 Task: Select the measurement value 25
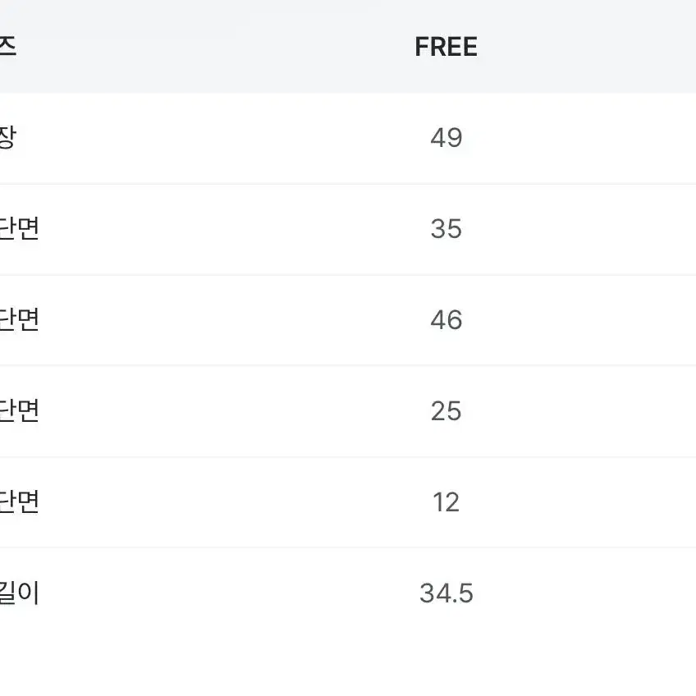446,410
